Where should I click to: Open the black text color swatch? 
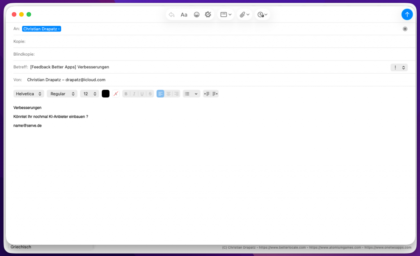pyautogui.click(x=105, y=94)
